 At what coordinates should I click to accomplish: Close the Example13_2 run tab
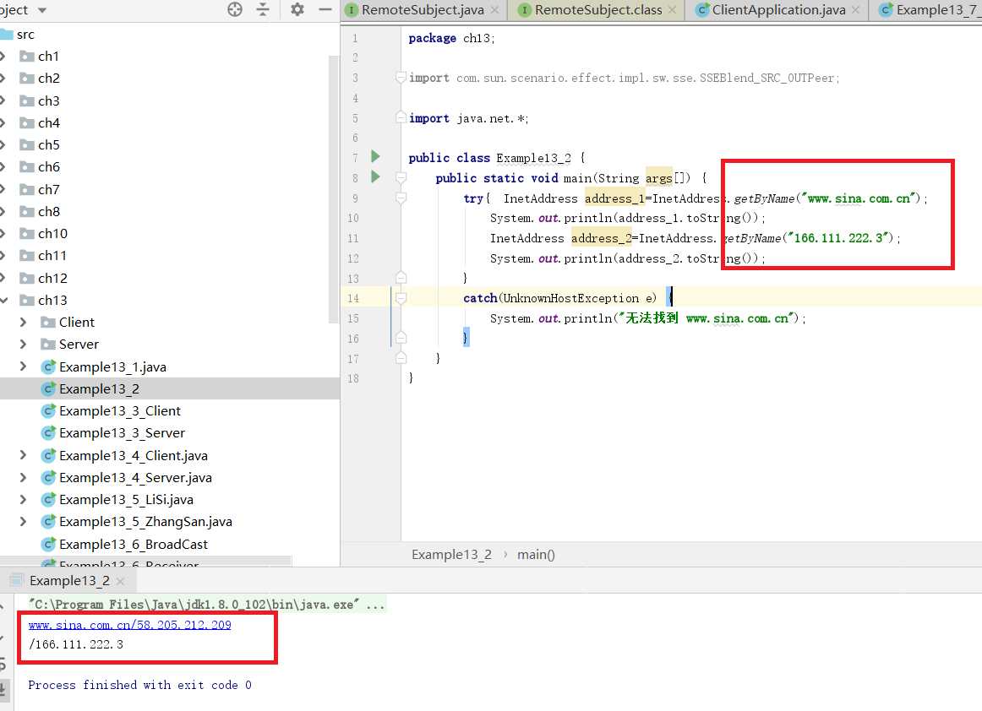(120, 581)
